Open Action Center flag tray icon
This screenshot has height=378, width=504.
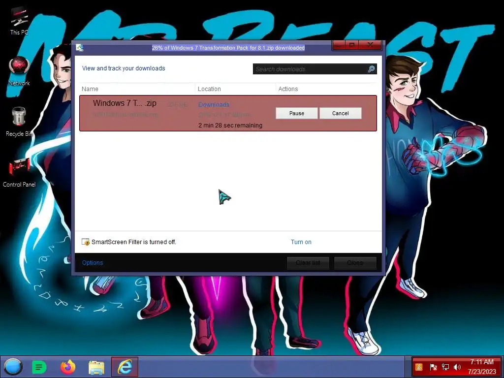click(433, 367)
